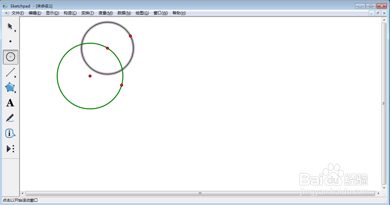Click the Sketchpad title bar app icon
390x205 pixels.
point(5,6)
